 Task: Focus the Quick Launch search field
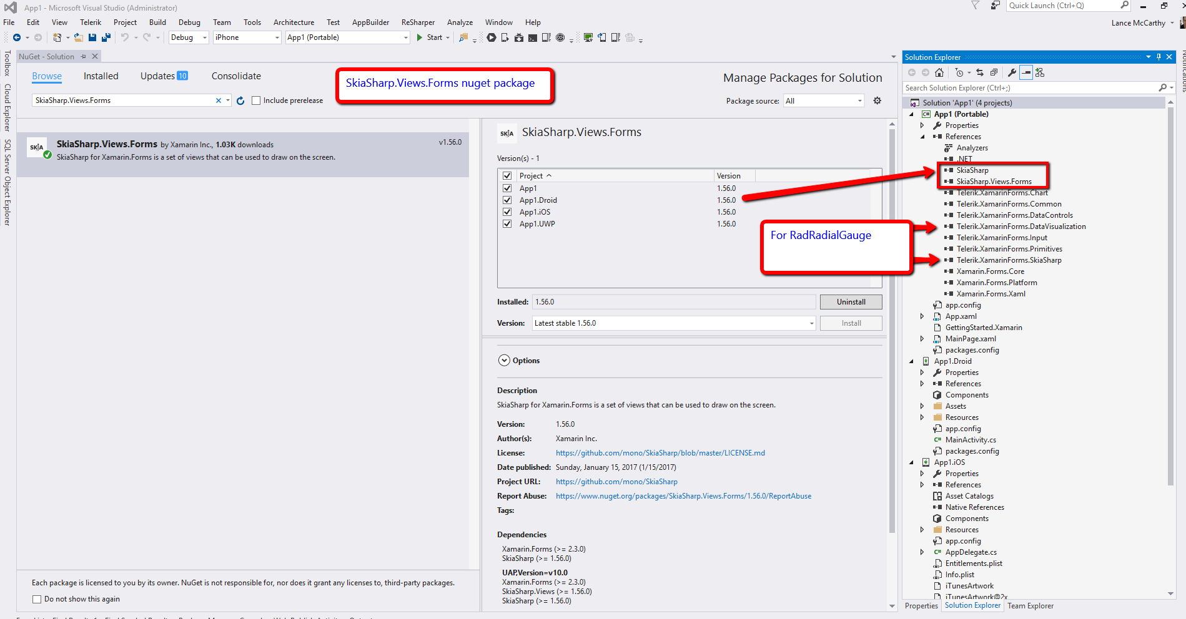(x=1069, y=6)
